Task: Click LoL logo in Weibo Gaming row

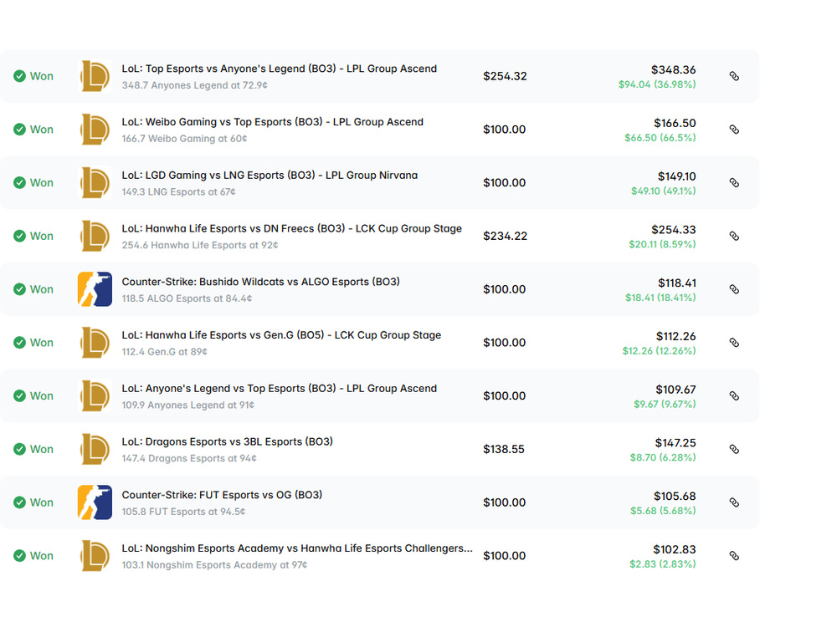Action: [95, 129]
